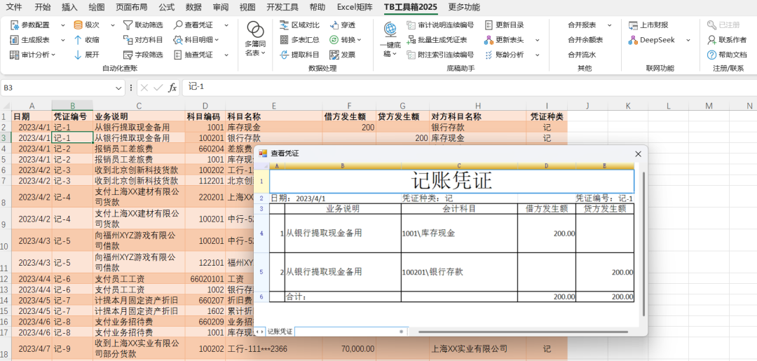Click the 附注索引连续编号 button
The height and width of the screenshot is (361, 757).
tap(440, 55)
